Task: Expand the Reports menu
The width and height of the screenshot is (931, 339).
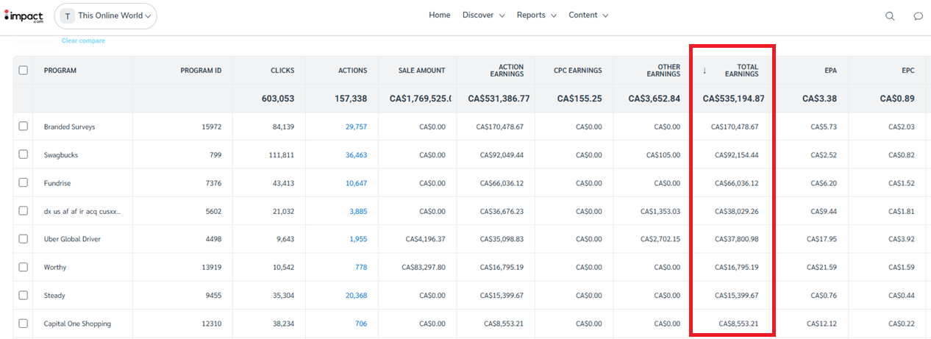Action: pyautogui.click(x=537, y=15)
